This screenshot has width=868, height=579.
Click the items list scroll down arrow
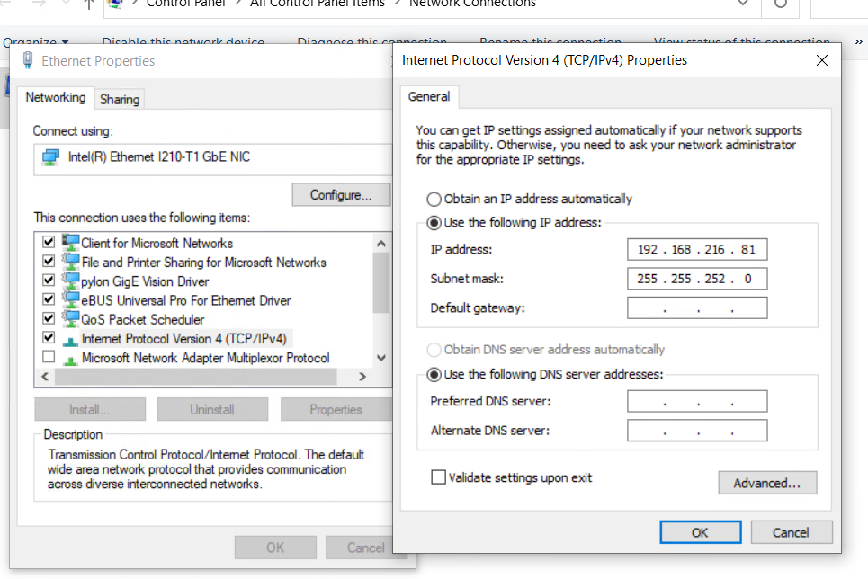click(x=380, y=358)
